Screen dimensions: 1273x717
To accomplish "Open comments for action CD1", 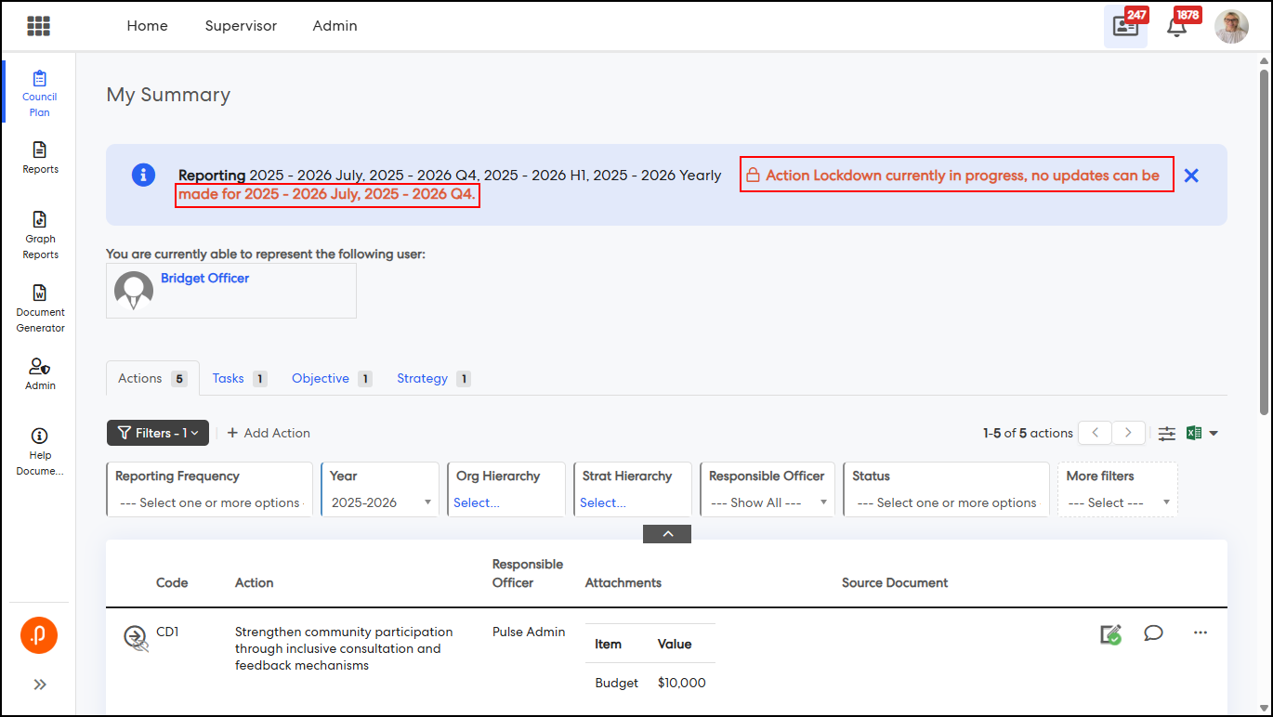I will pos(1153,633).
